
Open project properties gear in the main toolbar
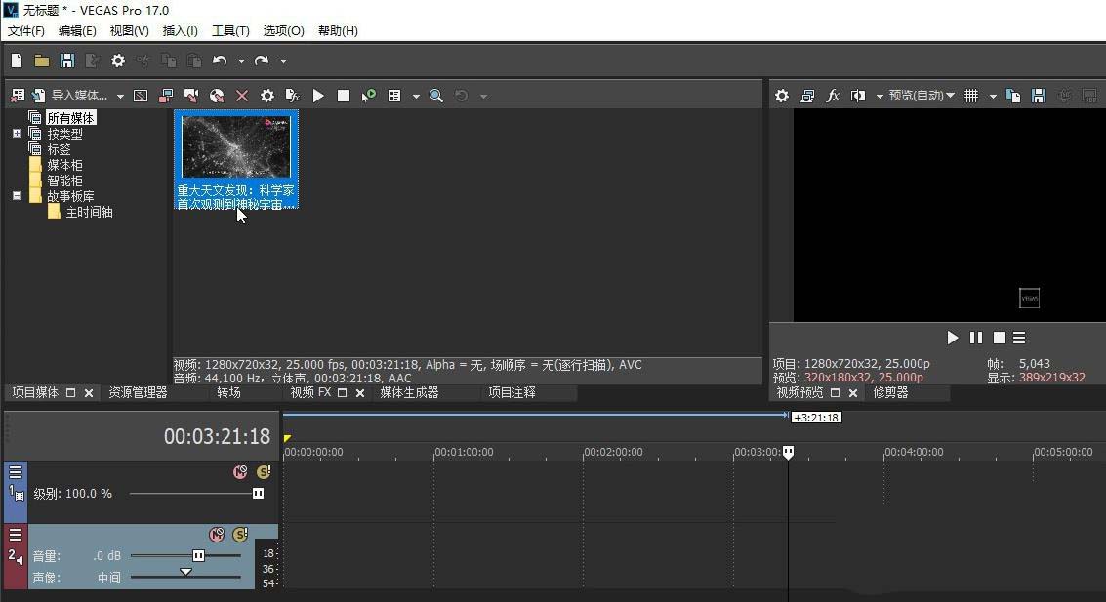(118, 60)
